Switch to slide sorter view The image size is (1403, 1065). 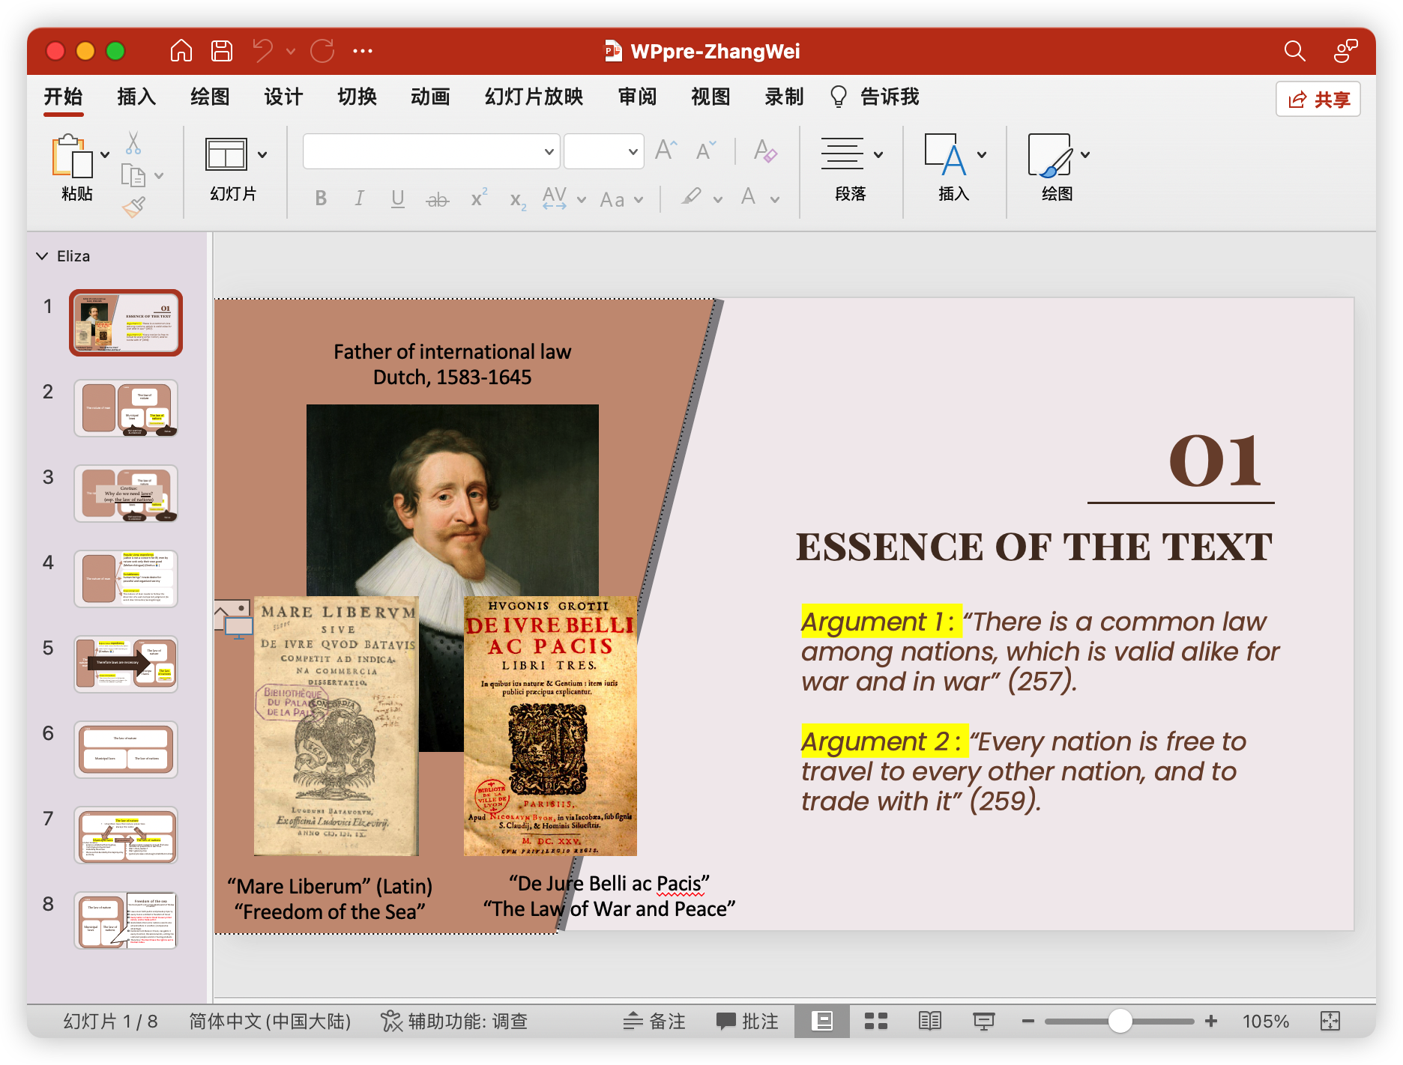(875, 1021)
